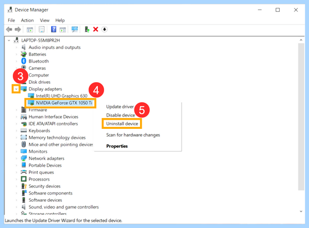Click the Network adapters category icon
Viewport: 309px width, 228px height.
tap(24, 158)
